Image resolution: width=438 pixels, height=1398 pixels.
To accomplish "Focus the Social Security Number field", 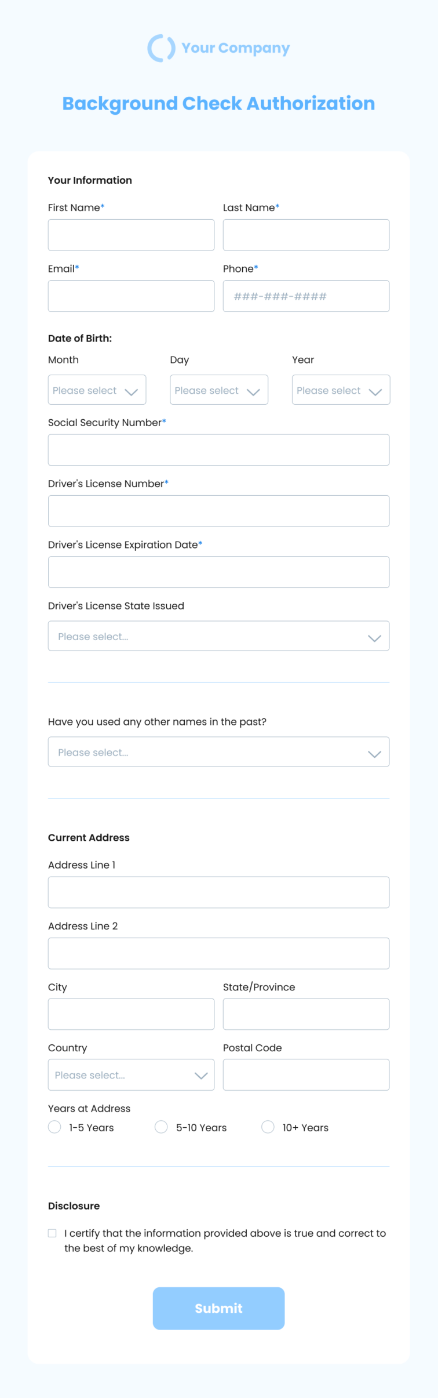I will tap(218, 450).
